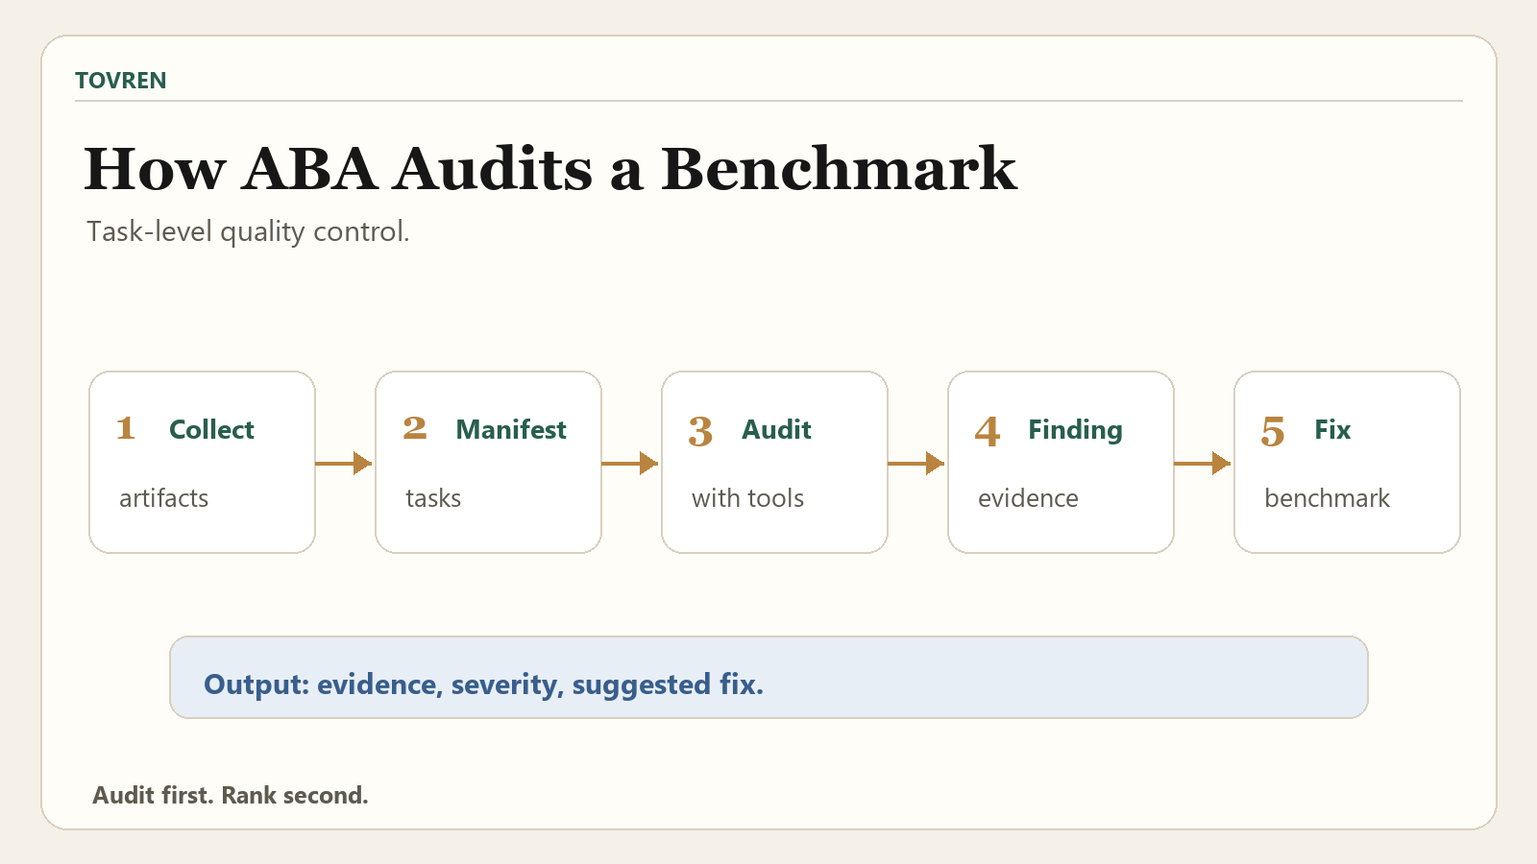Click step number 4 in Finding card
This screenshot has height=864, width=1537.
coord(988,431)
